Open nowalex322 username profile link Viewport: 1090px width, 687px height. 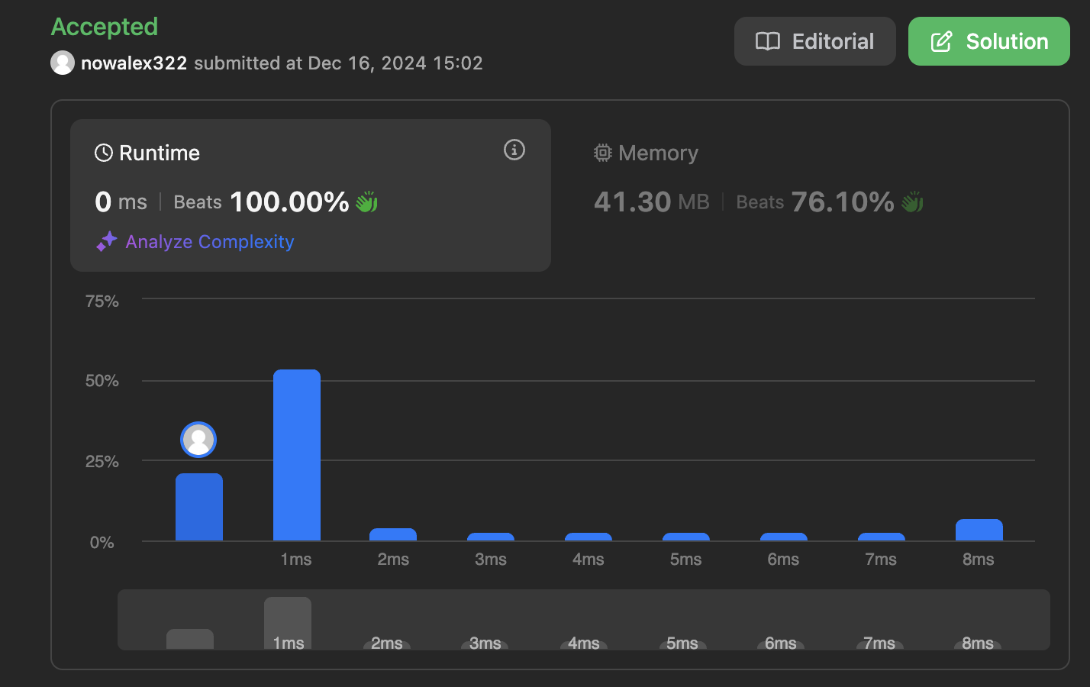[x=134, y=63]
